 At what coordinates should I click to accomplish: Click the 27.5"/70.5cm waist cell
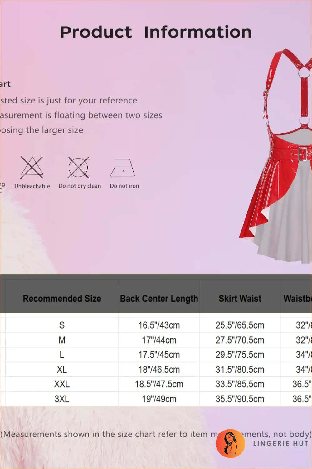[240, 340]
